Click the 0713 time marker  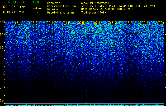tap(50, 23)
